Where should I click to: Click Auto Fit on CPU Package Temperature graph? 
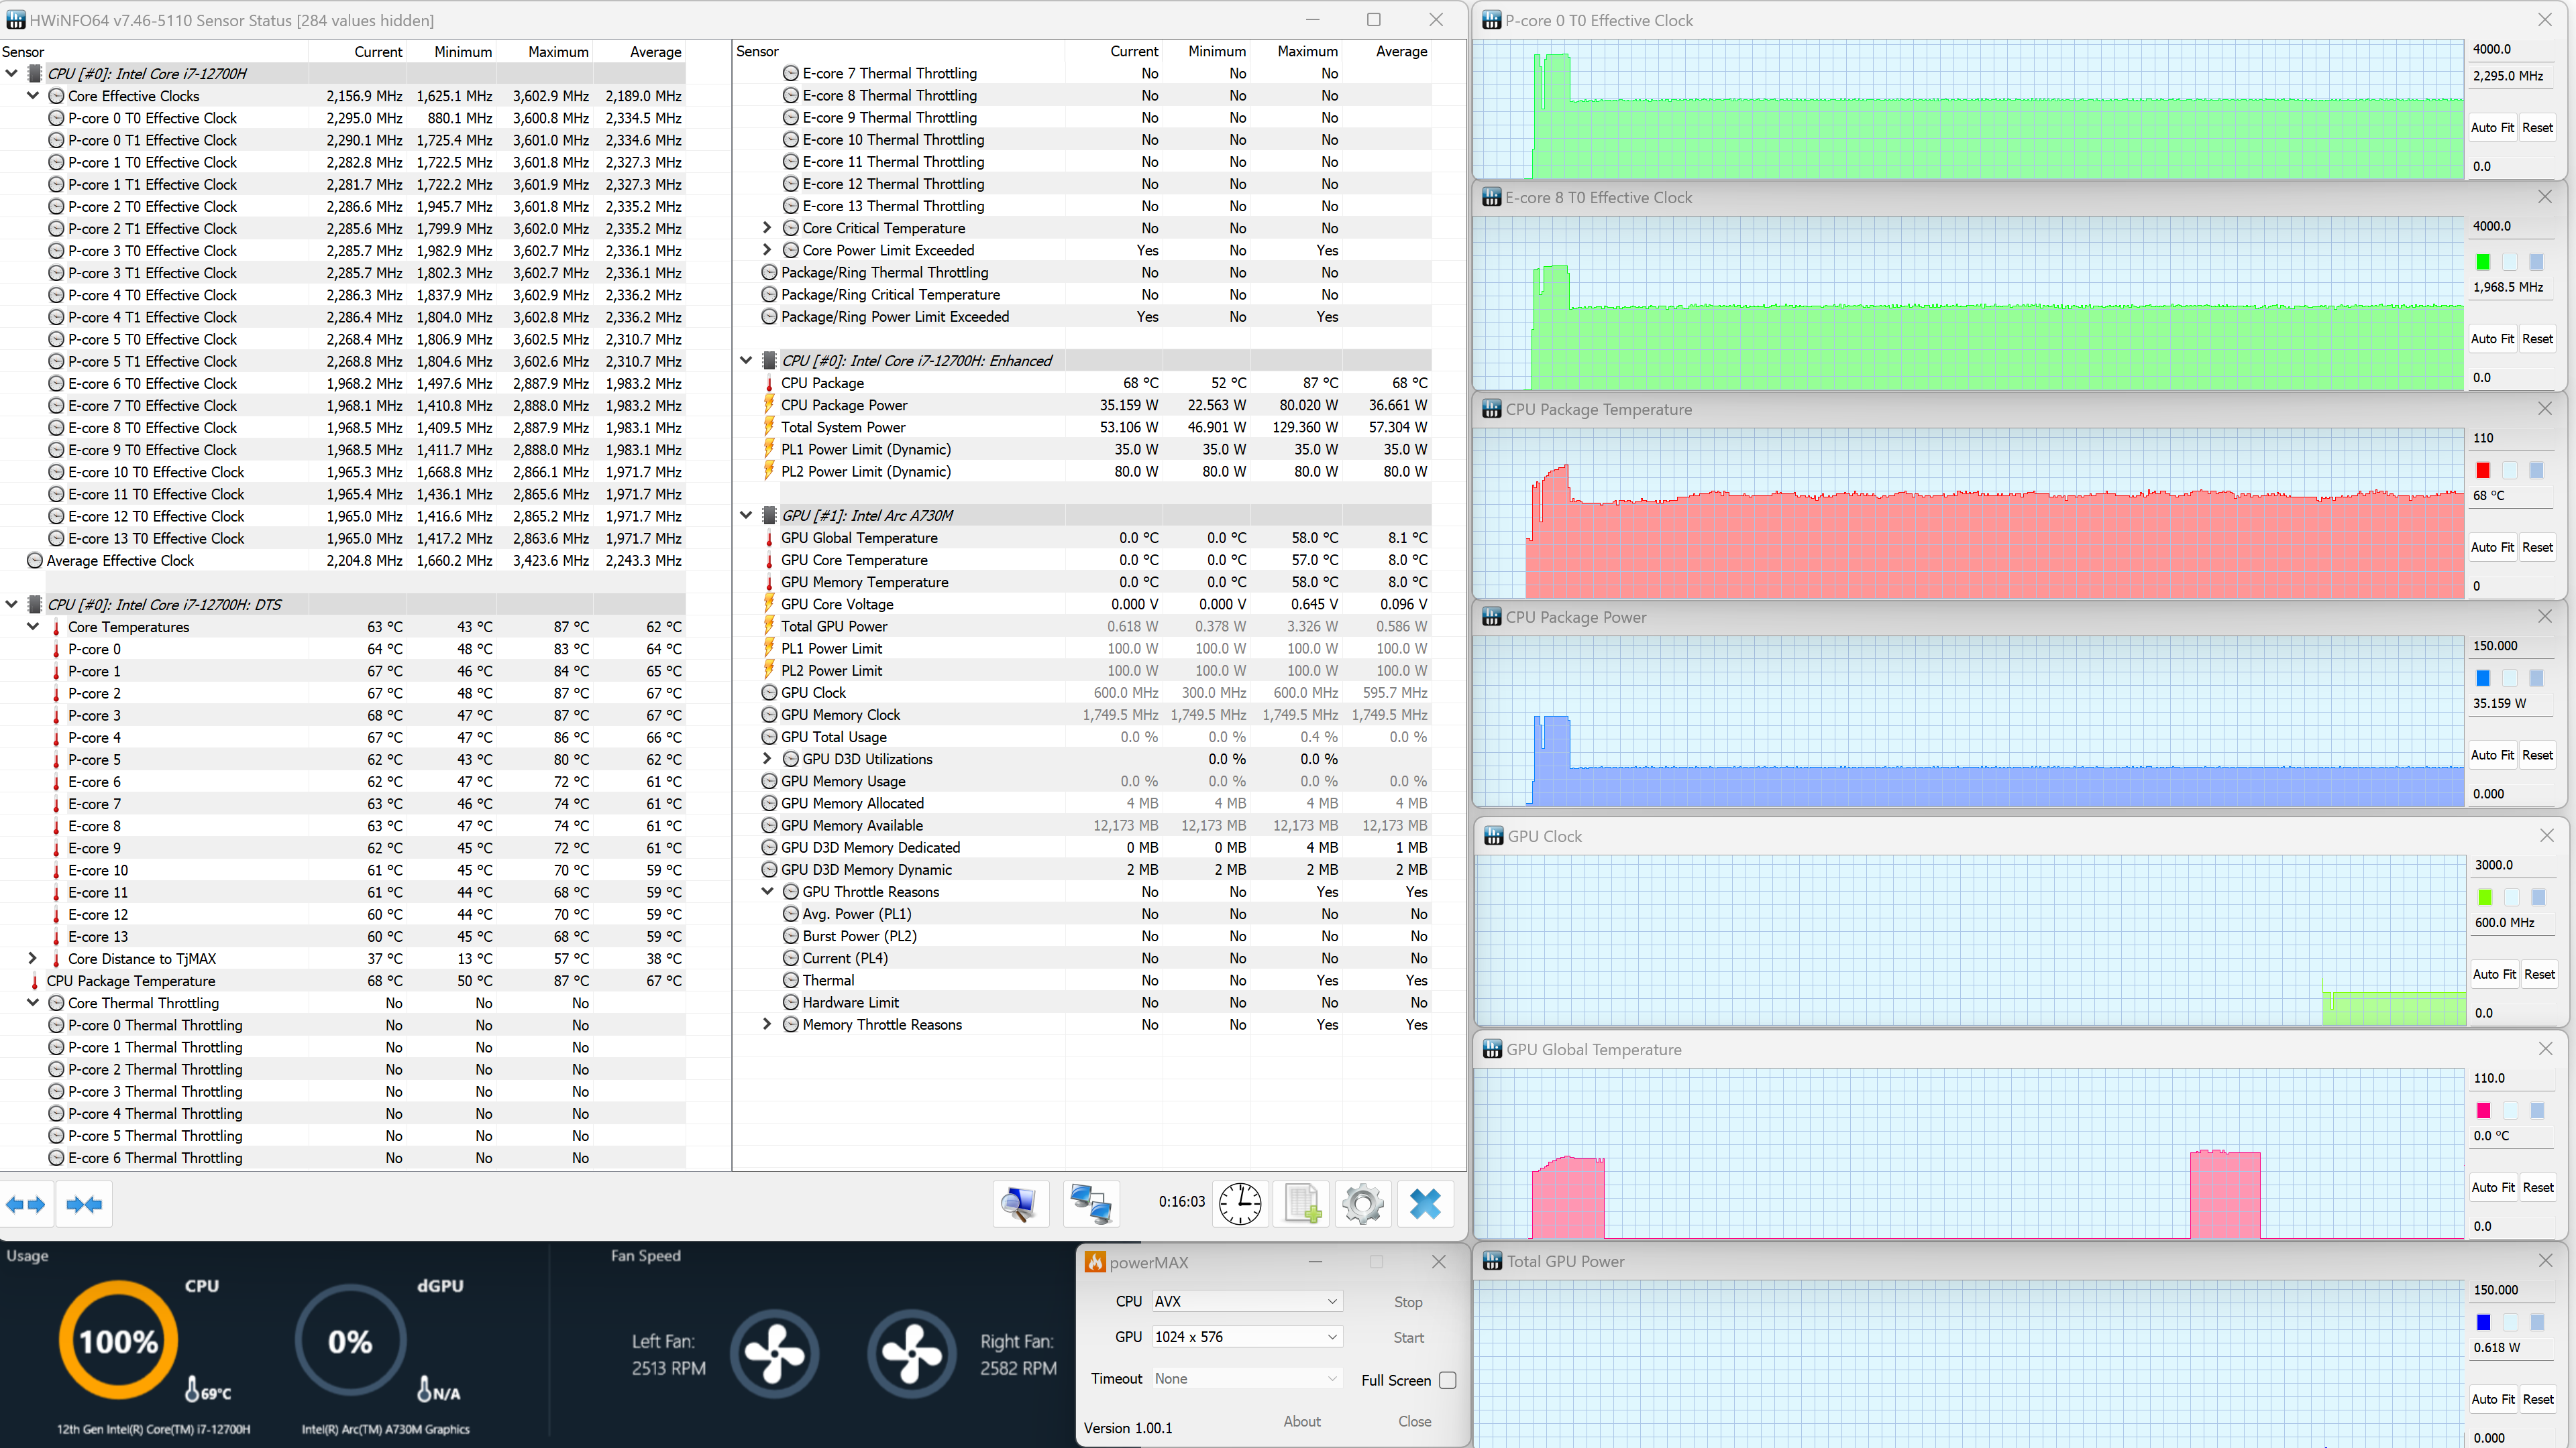point(2492,546)
